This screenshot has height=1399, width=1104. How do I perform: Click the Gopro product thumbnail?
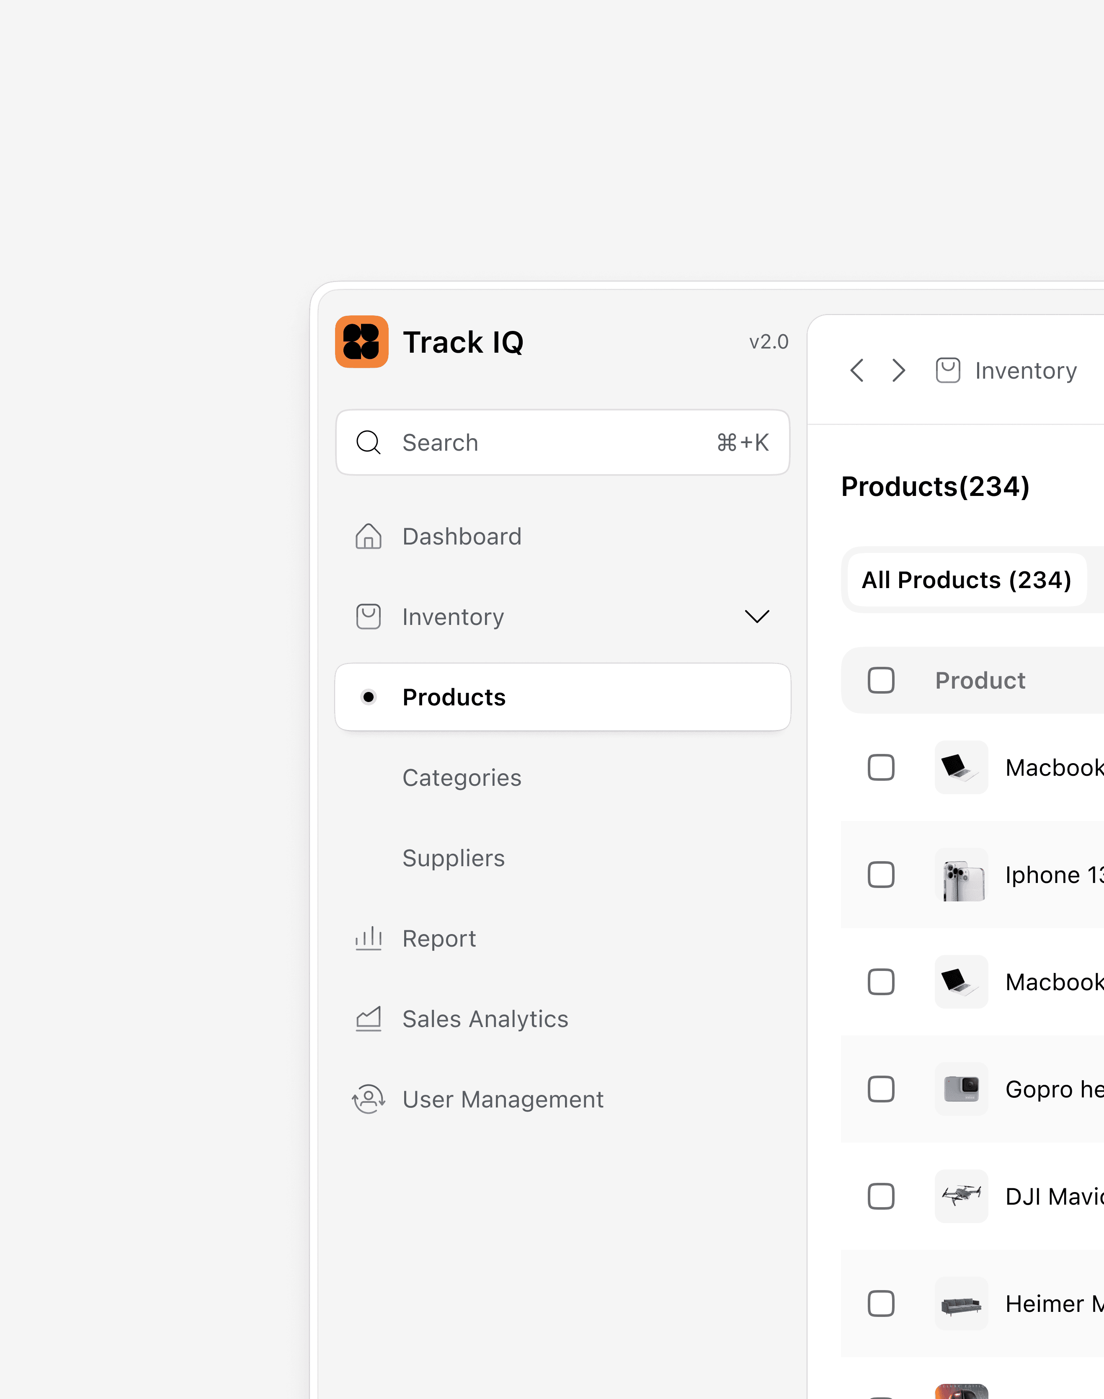click(961, 1089)
